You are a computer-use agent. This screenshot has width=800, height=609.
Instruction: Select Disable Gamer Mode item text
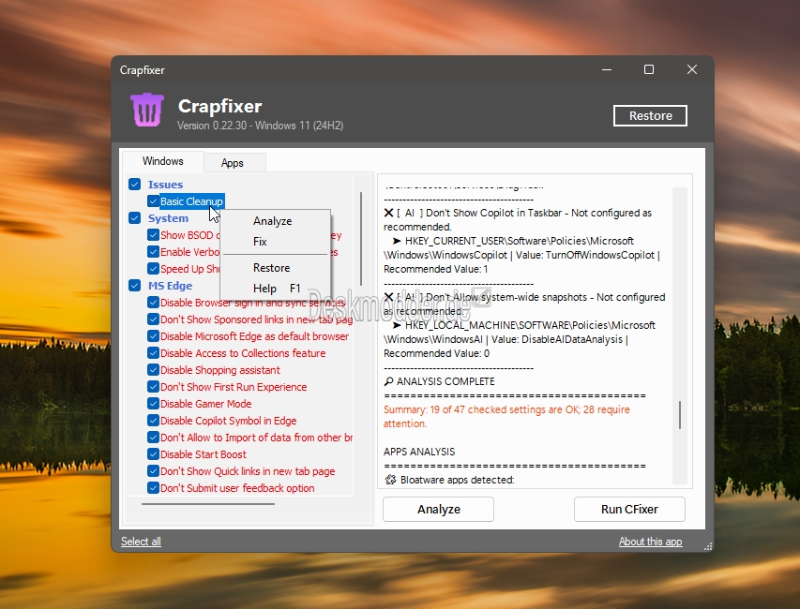click(206, 404)
